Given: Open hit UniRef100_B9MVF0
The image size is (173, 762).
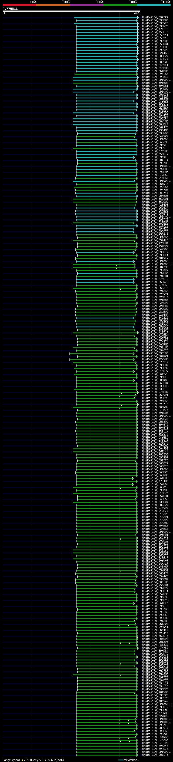Looking at the screenshot, I should coord(155,23).
